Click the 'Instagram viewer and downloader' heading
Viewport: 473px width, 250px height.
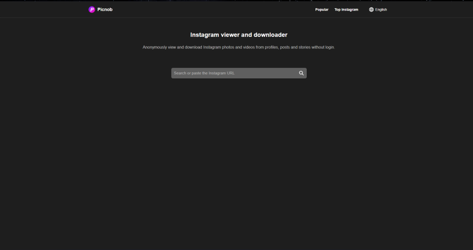[239, 35]
